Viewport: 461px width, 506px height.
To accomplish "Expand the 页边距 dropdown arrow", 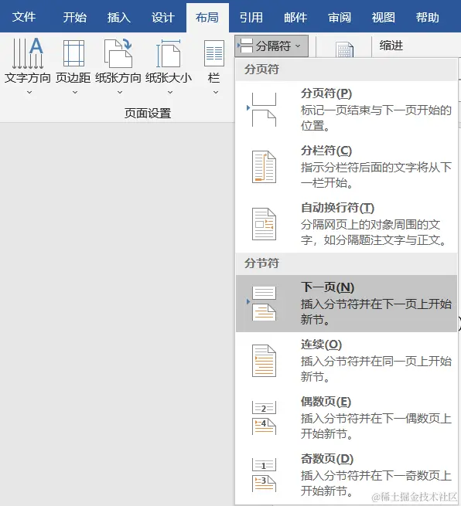I will coord(75,92).
